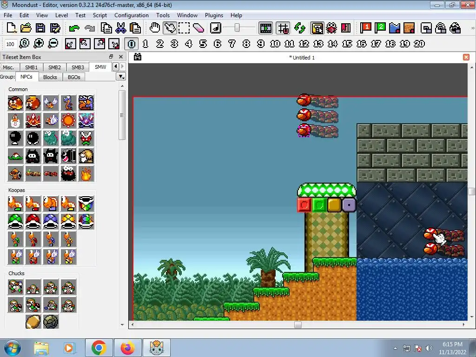Click the canvas vertical scrollbar handle
Screen dimensions: 476x357
471,191
